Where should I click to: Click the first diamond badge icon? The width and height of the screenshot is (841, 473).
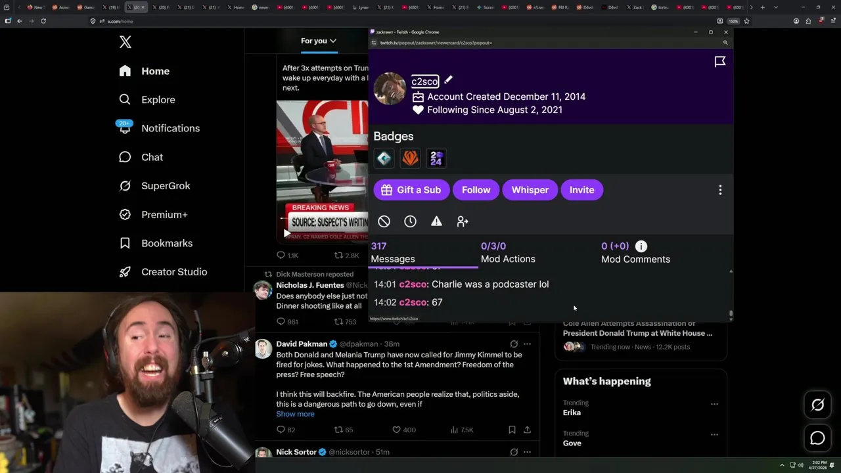pyautogui.click(x=384, y=158)
